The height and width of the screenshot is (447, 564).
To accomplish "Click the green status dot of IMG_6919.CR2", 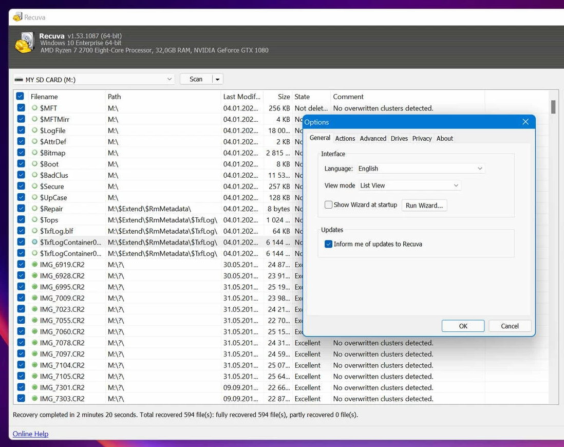I will (x=34, y=264).
